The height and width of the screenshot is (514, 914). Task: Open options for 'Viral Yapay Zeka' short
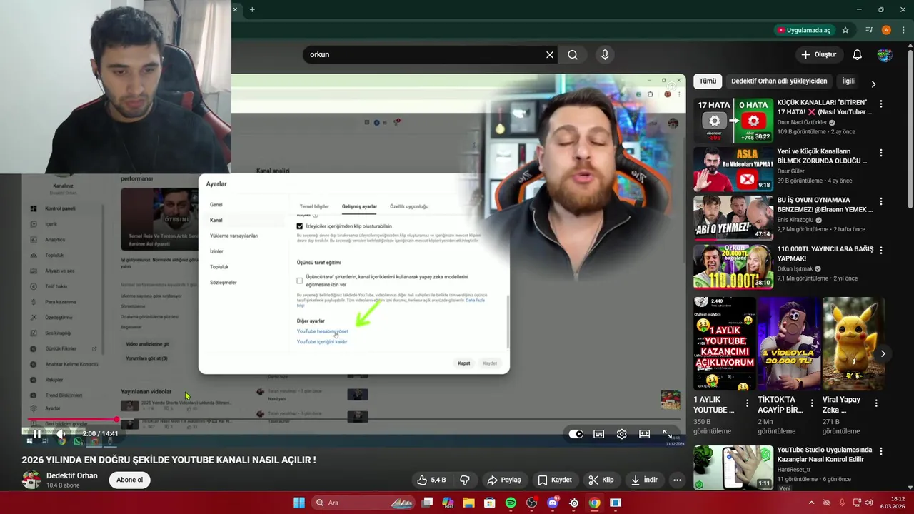(876, 403)
